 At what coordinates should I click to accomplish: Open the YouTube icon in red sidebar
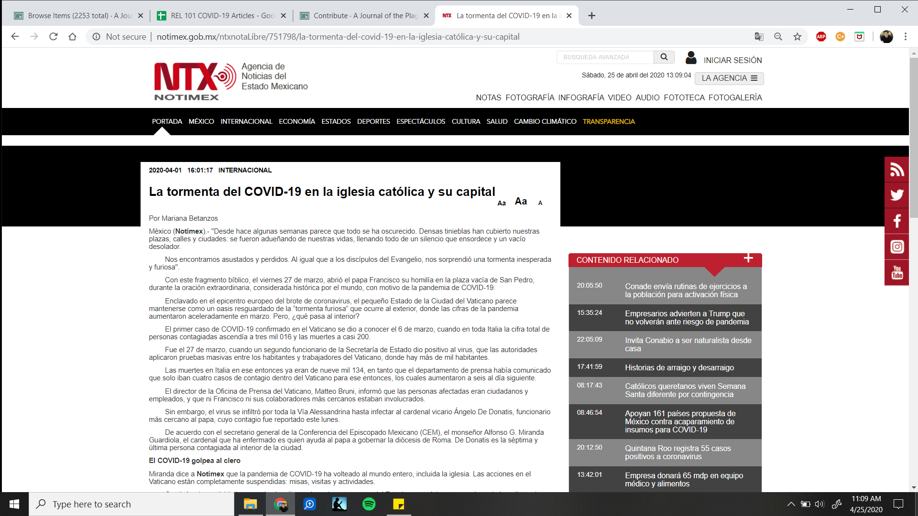pyautogui.click(x=896, y=272)
